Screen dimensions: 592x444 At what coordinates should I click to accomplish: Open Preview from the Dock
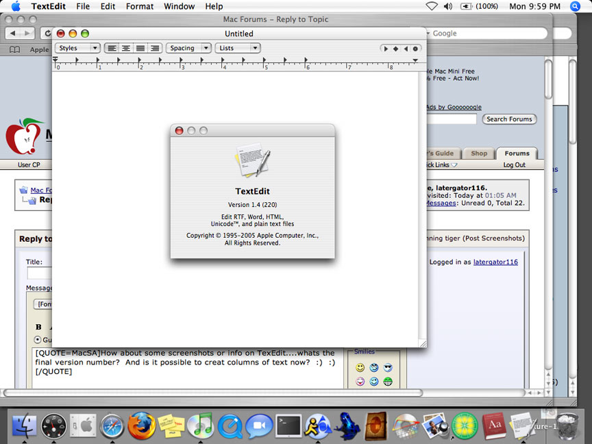pyautogui.click(x=435, y=425)
